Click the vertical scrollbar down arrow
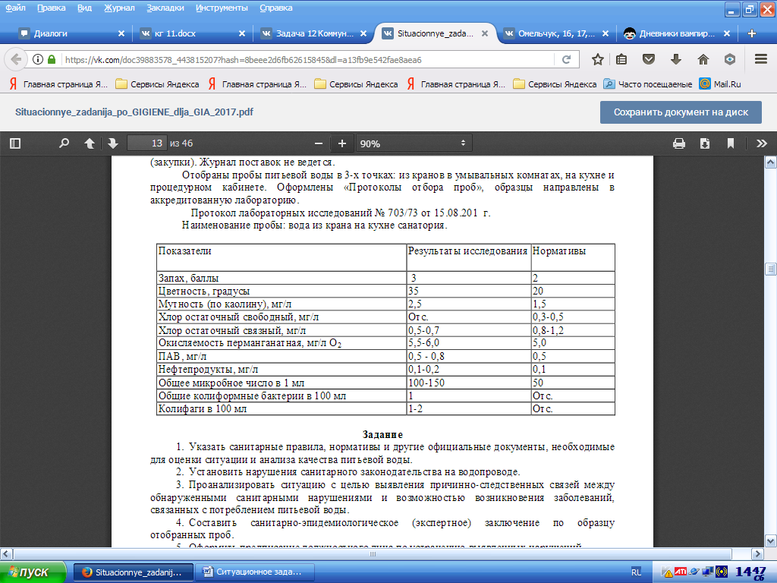 click(771, 540)
